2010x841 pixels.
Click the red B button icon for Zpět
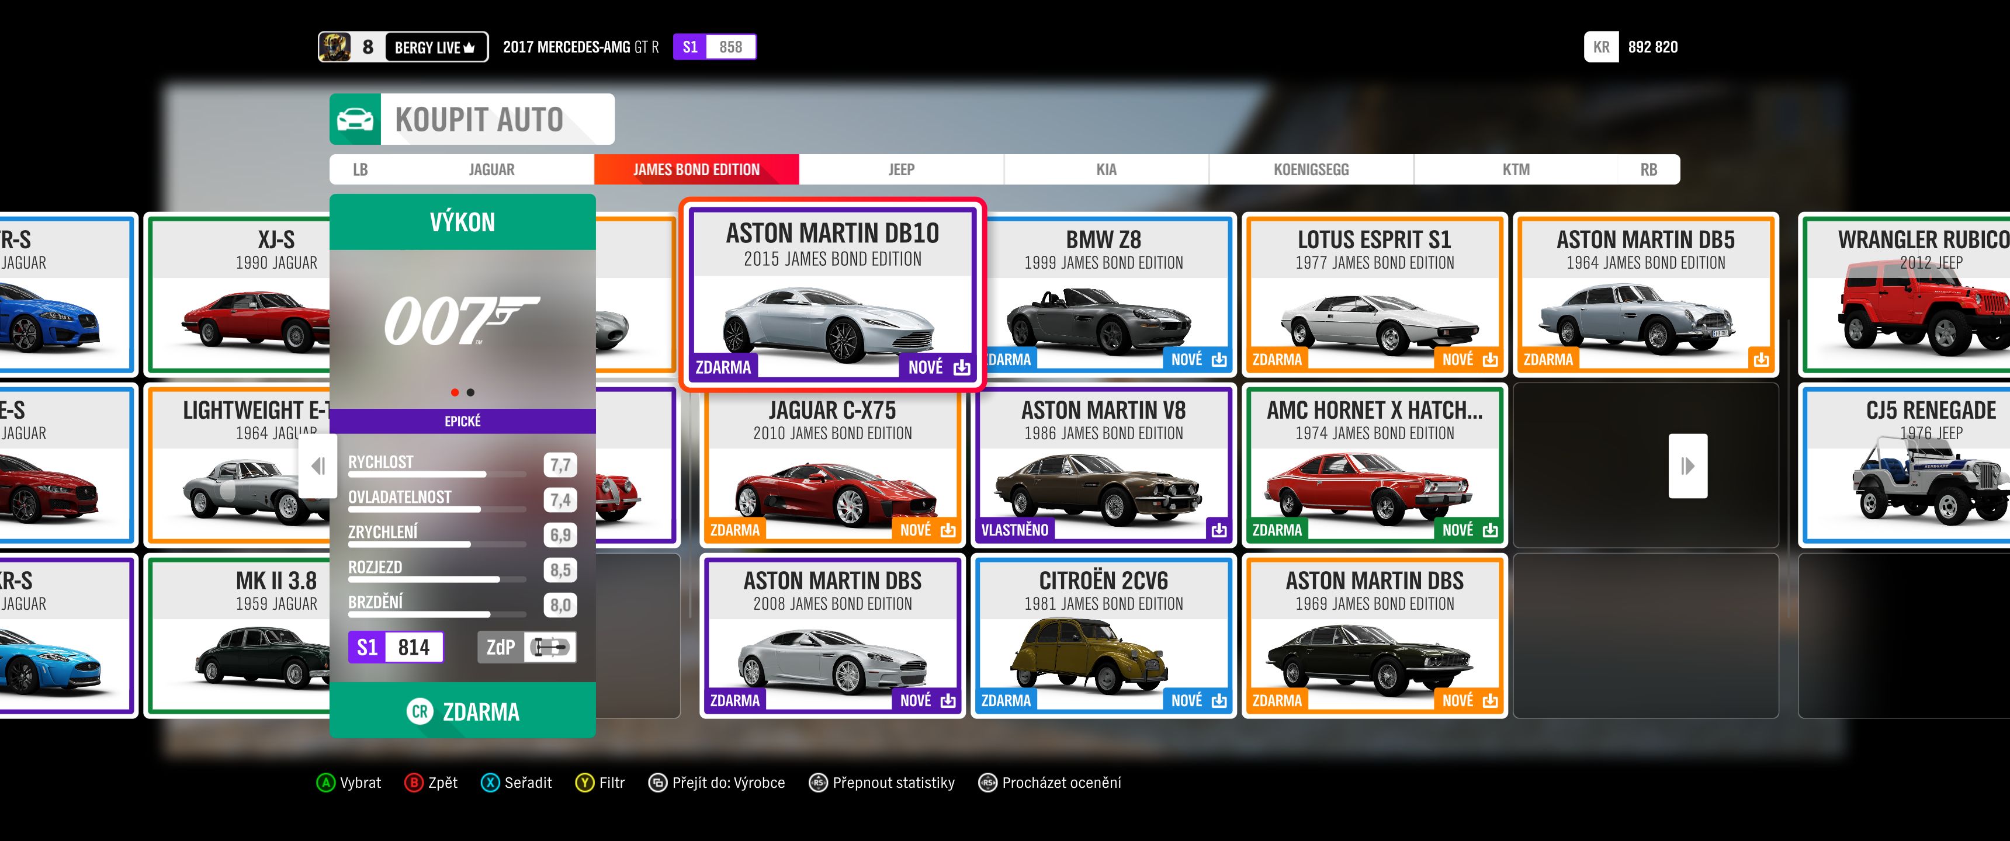click(x=414, y=783)
